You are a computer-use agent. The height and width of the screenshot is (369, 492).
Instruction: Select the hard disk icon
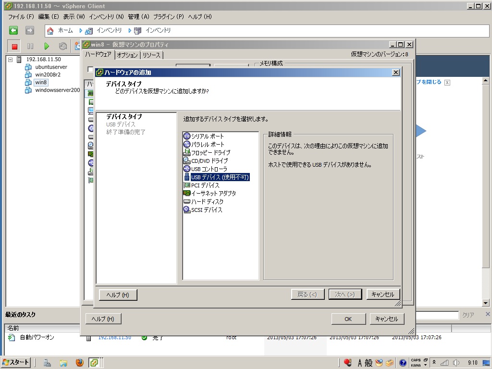(187, 201)
